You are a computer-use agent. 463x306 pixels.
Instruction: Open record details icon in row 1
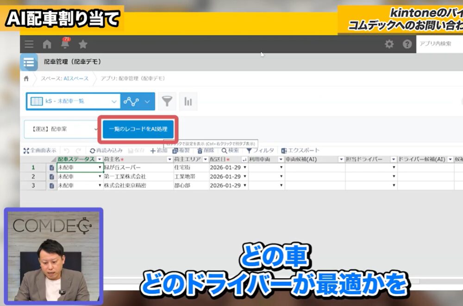point(51,167)
